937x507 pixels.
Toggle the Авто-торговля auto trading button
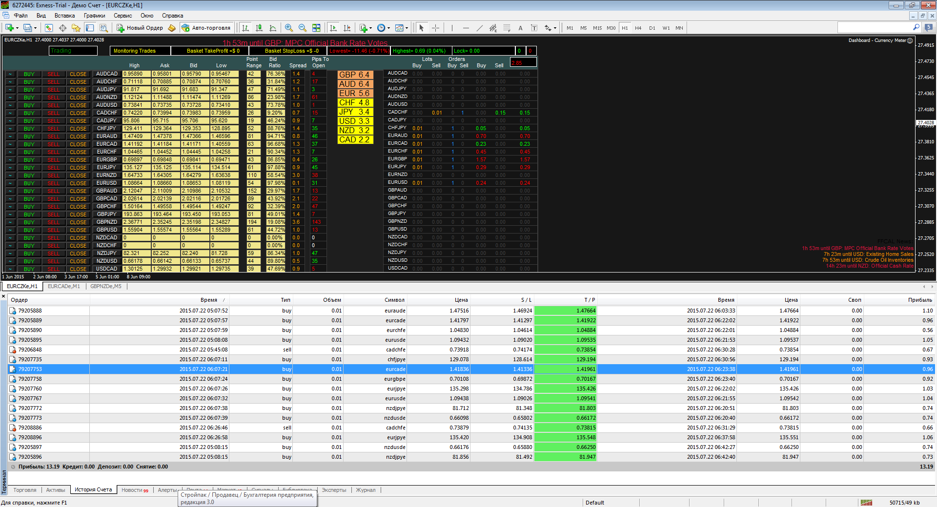click(207, 28)
